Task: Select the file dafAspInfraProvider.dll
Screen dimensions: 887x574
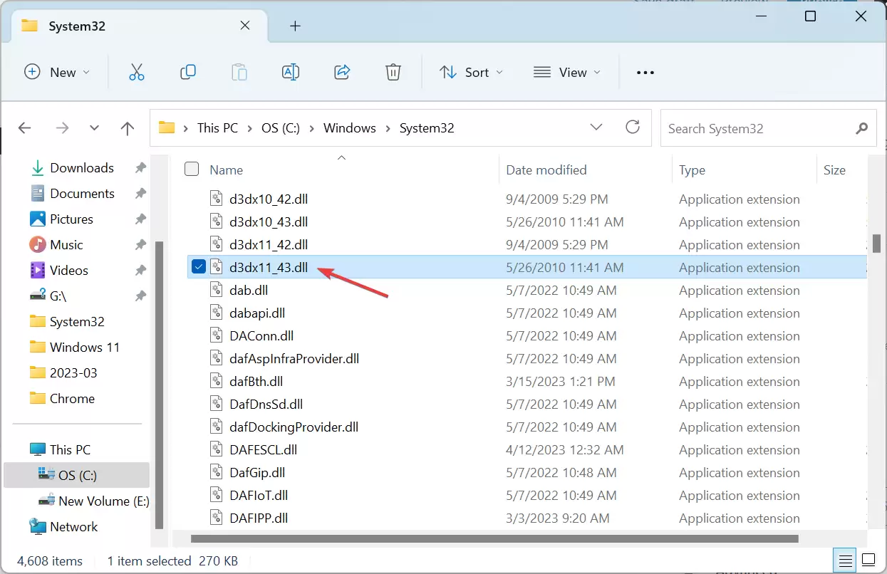Action: click(x=294, y=359)
